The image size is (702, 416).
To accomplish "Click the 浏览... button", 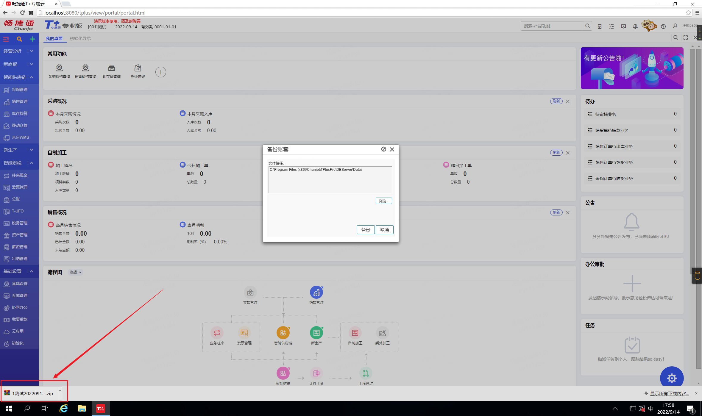I will [x=383, y=201].
